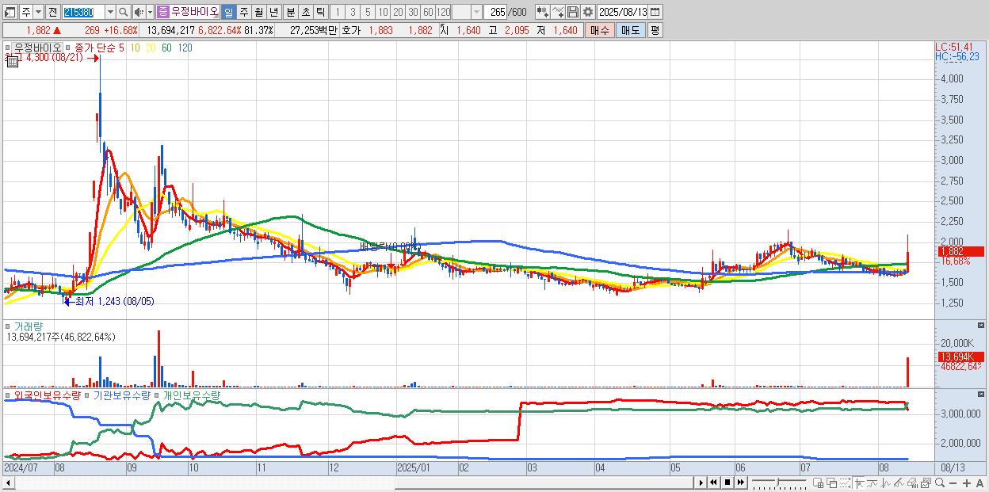Toggle the left panel layout icon

tap(10, 12)
